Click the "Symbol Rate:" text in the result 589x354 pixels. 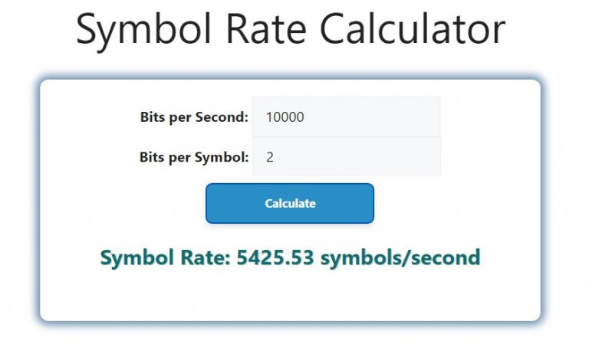click(x=166, y=258)
